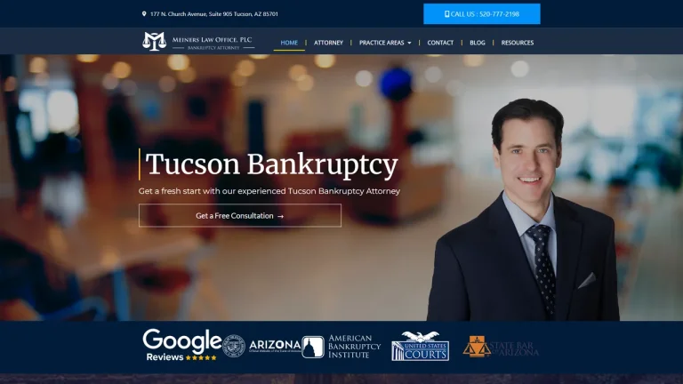The height and width of the screenshot is (384, 683).
Task: Click the map pin icon beside the address
Action: (144, 14)
